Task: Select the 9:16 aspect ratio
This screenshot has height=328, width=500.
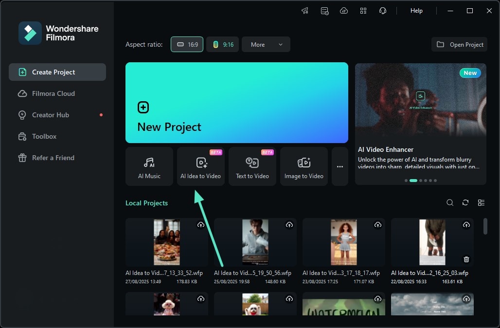Action: point(223,44)
